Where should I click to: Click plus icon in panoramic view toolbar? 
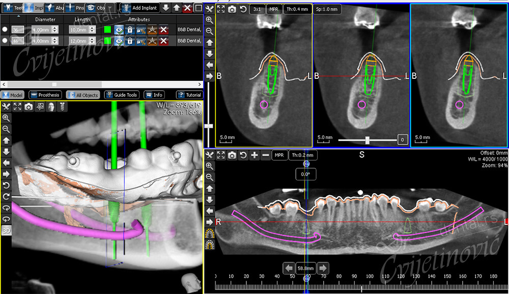pyautogui.click(x=254, y=155)
